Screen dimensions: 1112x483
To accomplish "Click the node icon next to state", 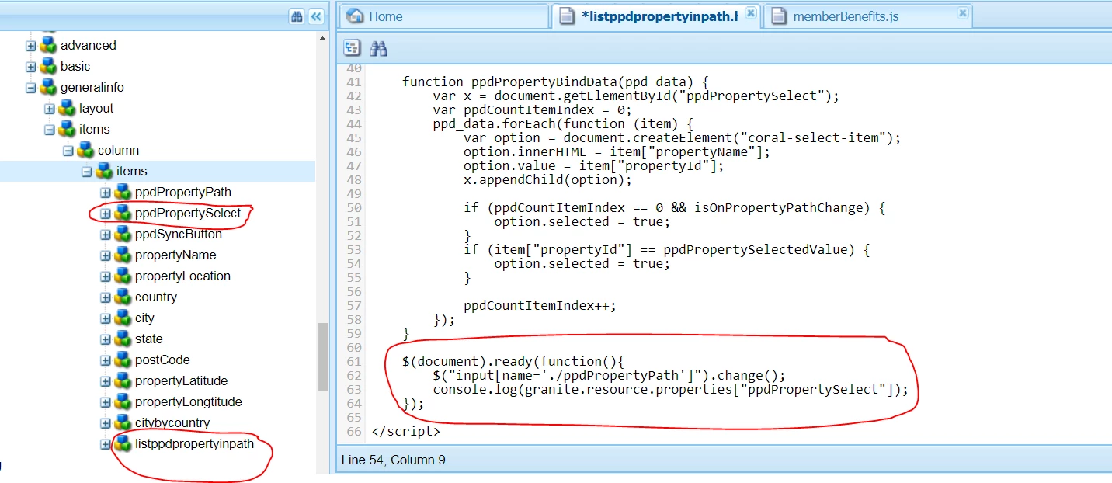I will pyautogui.click(x=123, y=339).
